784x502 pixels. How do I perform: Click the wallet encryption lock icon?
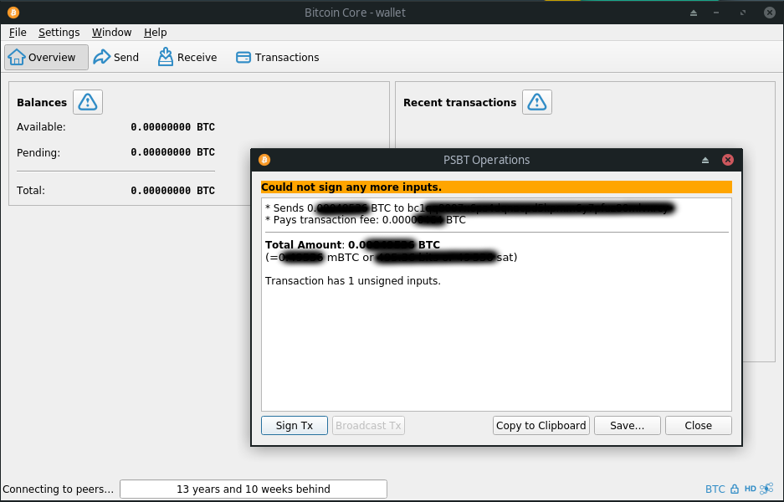(x=734, y=489)
